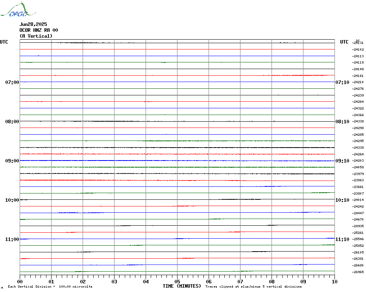Click DC offset value -26680
This screenshot has width=366, height=292.
tap(358, 265)
